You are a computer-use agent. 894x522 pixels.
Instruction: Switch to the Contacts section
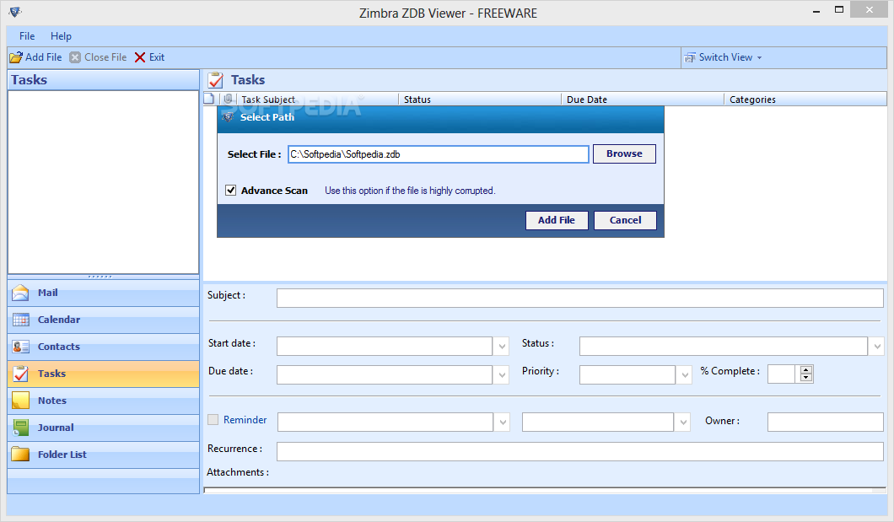pyautogui.click(x=103, y=347)
